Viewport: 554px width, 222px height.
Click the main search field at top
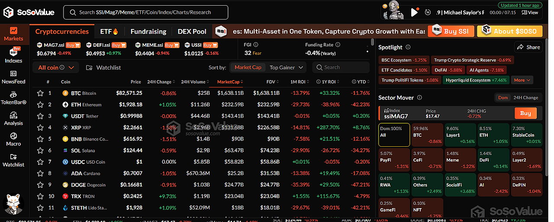[x=145, y=13]
